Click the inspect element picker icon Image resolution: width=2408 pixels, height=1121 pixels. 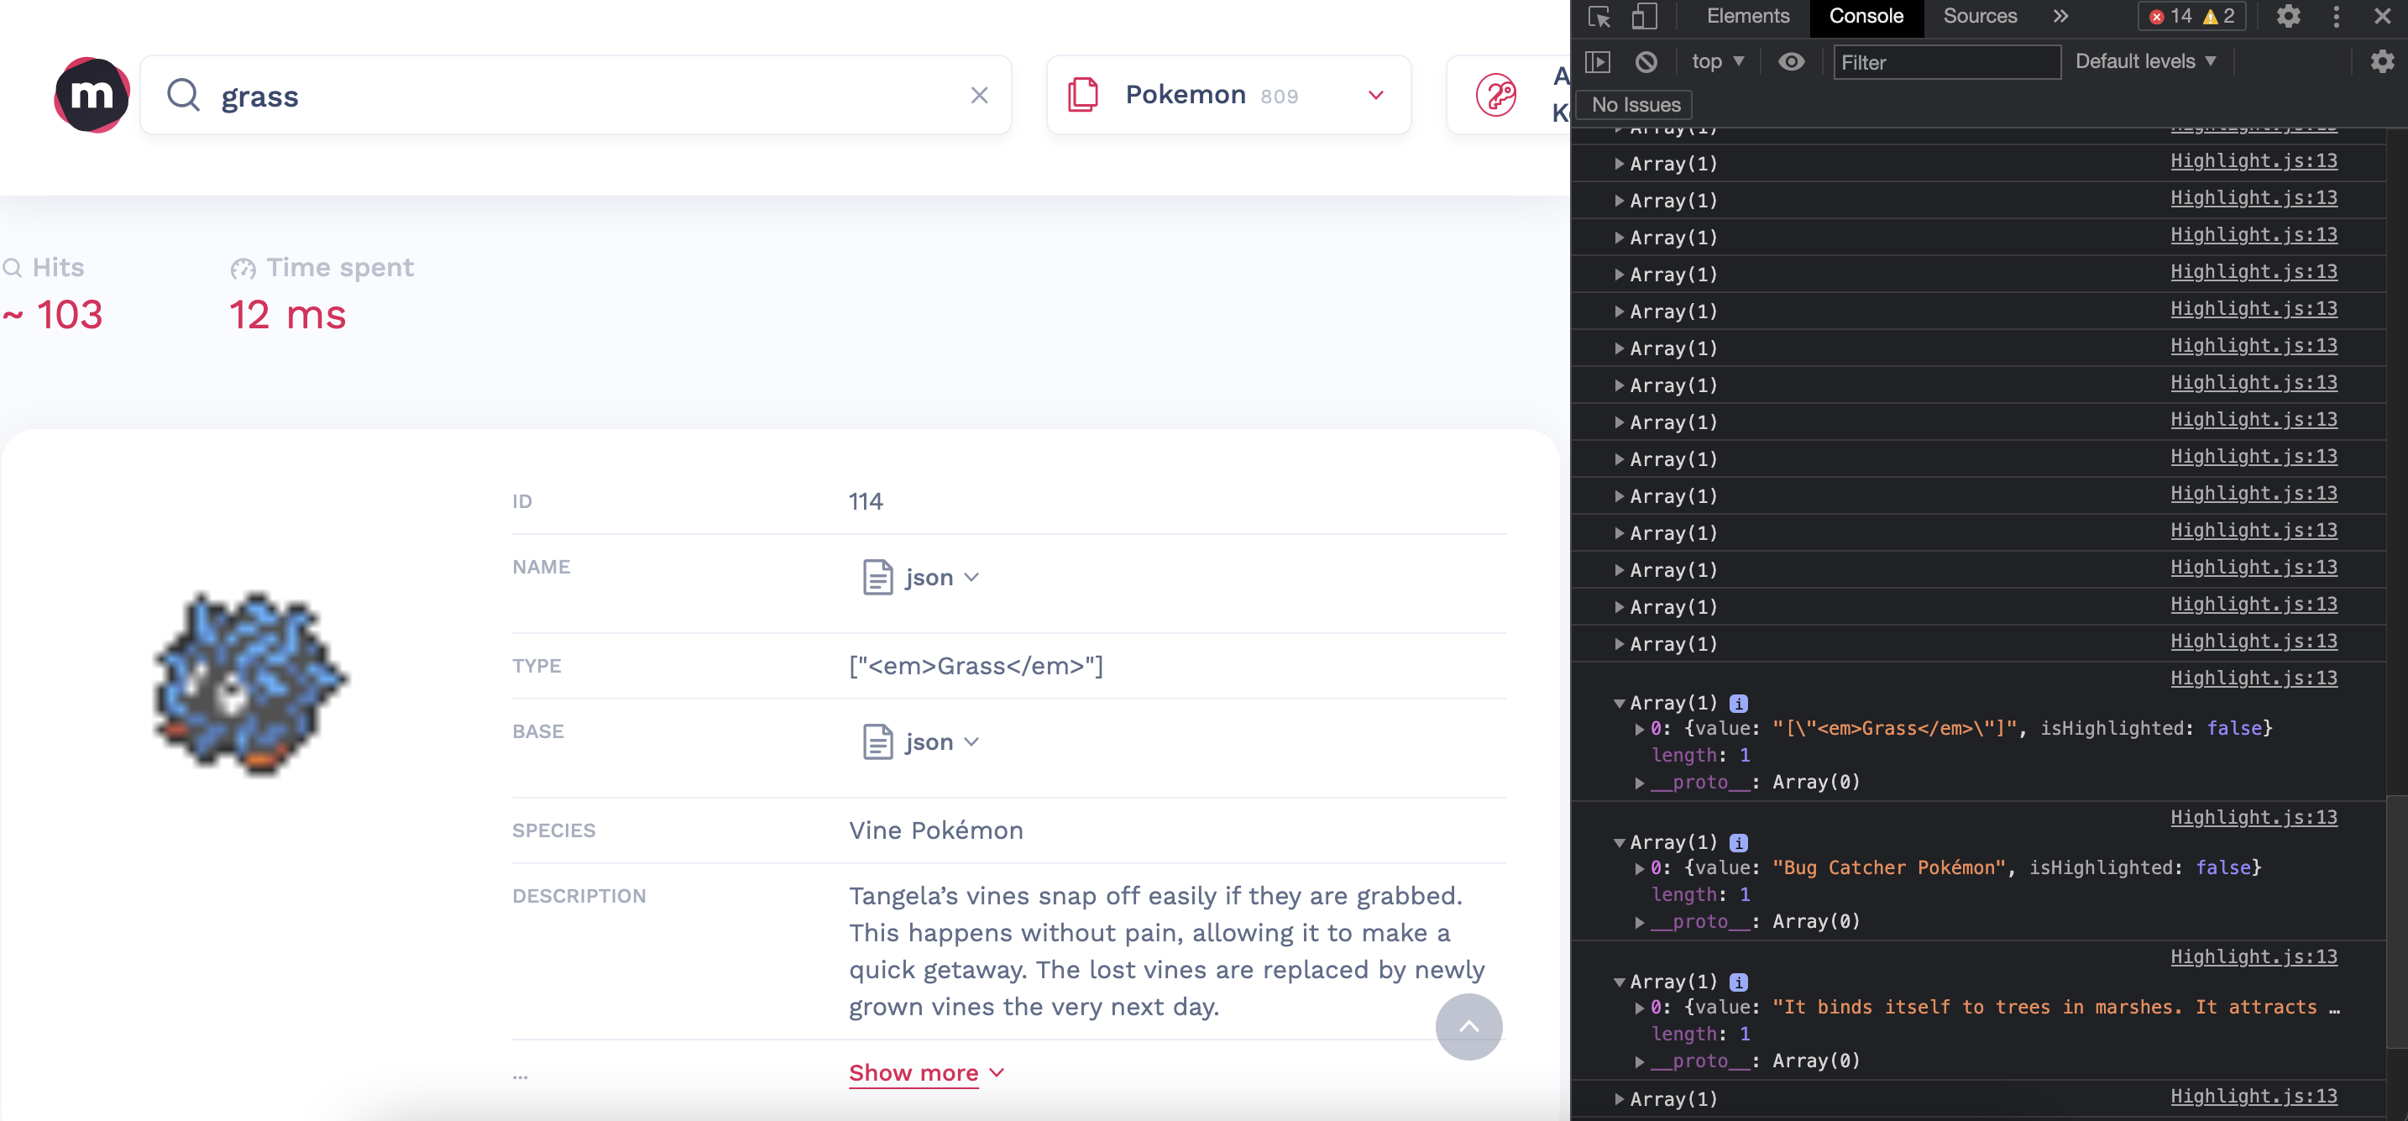click(x=1599, y=17)
